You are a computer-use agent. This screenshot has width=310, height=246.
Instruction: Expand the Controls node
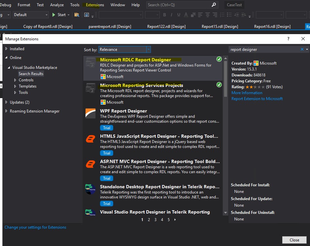(15, 80)
